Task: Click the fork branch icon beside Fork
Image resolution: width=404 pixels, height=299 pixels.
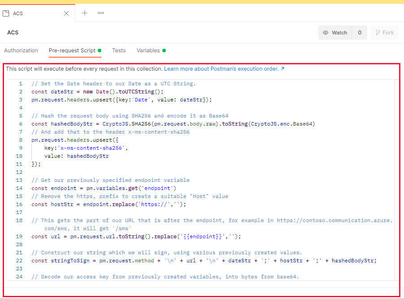Action: pyautogui.click(x=378, y=32)
